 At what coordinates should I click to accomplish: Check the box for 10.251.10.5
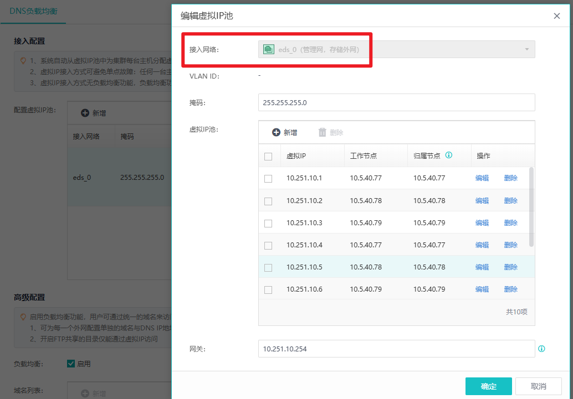(x=268, y=268)
